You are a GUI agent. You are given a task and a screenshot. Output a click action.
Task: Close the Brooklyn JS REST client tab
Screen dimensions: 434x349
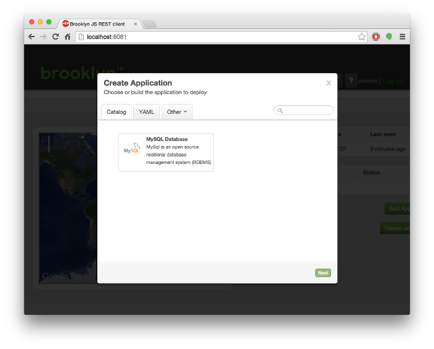[x=136, y=24]
